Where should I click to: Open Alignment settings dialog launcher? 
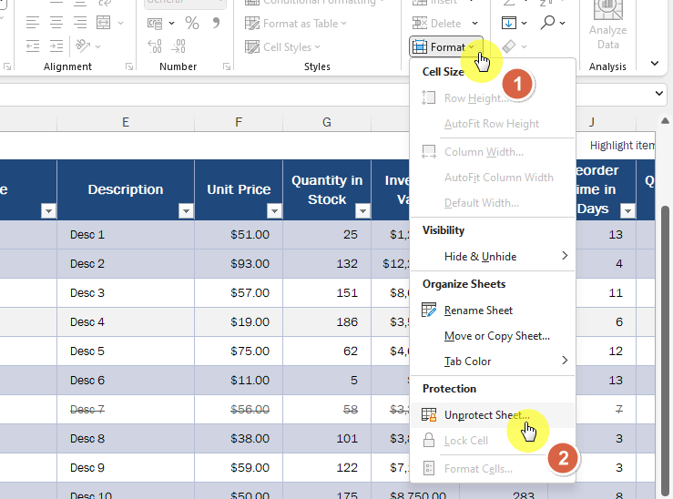tap(129, 66)
